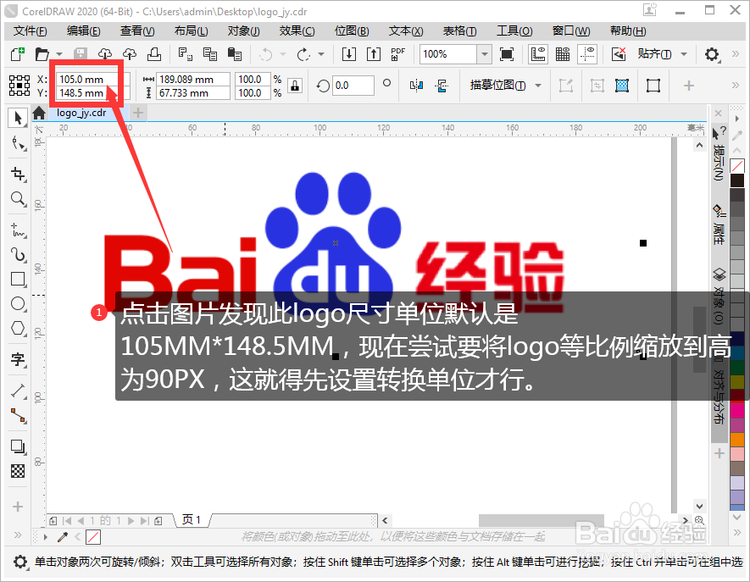Screen dimensions: 750x582
Task: Open the 编辑(E) menu
Action: click(84, 31)
